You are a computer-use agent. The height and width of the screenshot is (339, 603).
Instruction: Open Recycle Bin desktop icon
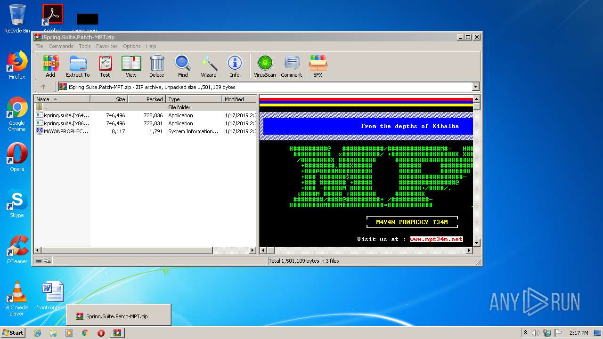pyautogui.click(x=17, y=19)
